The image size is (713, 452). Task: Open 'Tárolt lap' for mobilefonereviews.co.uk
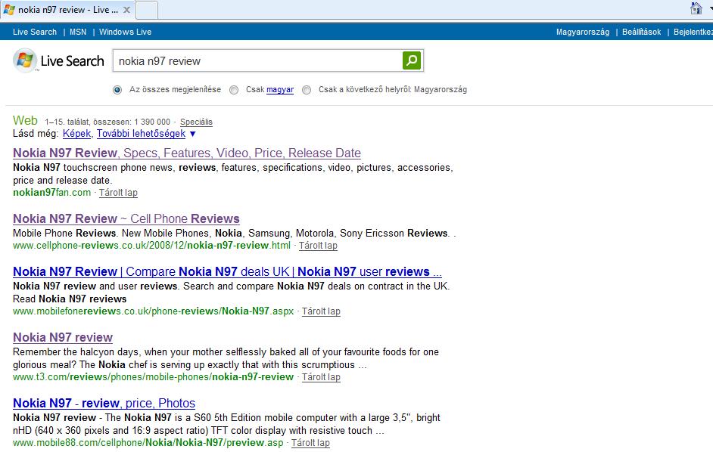point(321,311)
